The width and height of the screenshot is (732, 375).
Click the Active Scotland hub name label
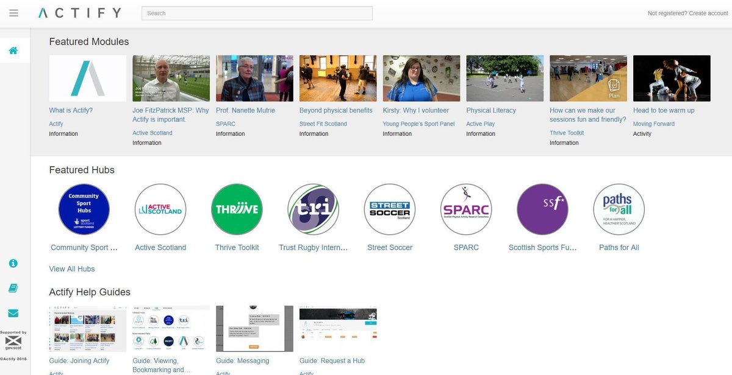[x=160, y=248]
